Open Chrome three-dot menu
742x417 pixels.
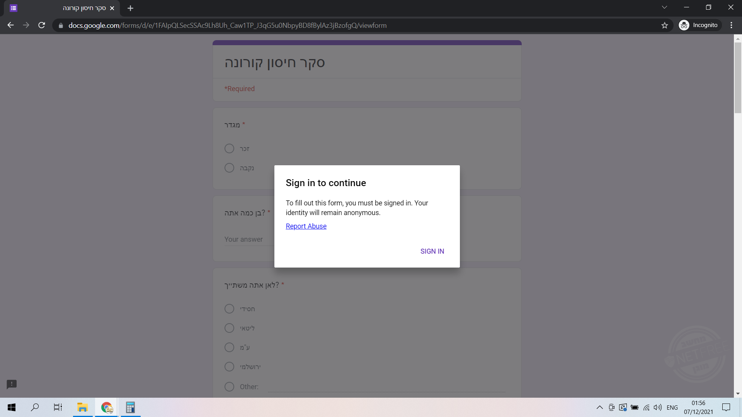click(x=731, y=25)
